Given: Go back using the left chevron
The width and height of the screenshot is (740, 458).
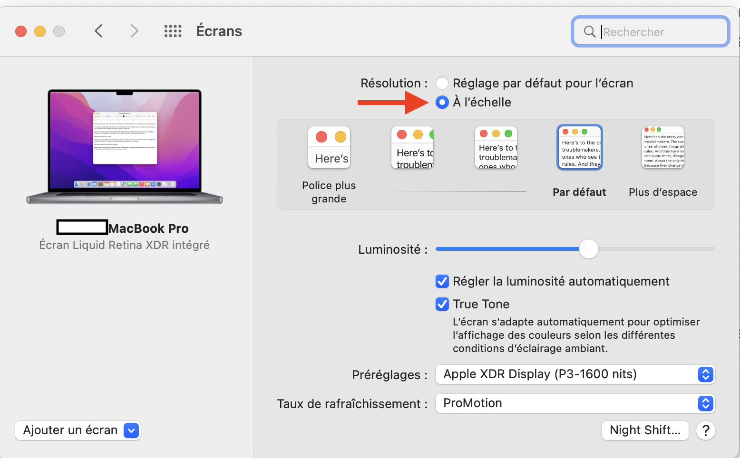Looking at the screenshot, I should click(x=99, y=31).
